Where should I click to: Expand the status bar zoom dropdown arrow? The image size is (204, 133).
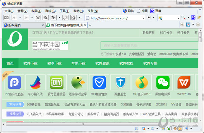(x=191, y=129)
